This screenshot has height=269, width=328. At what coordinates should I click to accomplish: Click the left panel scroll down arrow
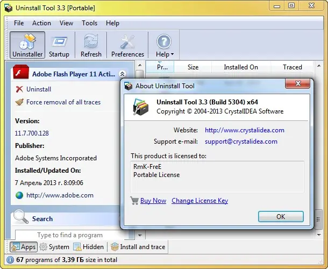coord(140,235)
